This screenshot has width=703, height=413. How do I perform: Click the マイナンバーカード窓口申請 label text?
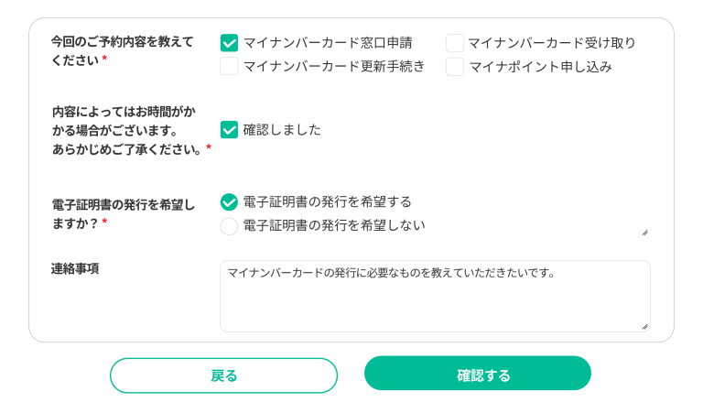click(x=327, y=43)
